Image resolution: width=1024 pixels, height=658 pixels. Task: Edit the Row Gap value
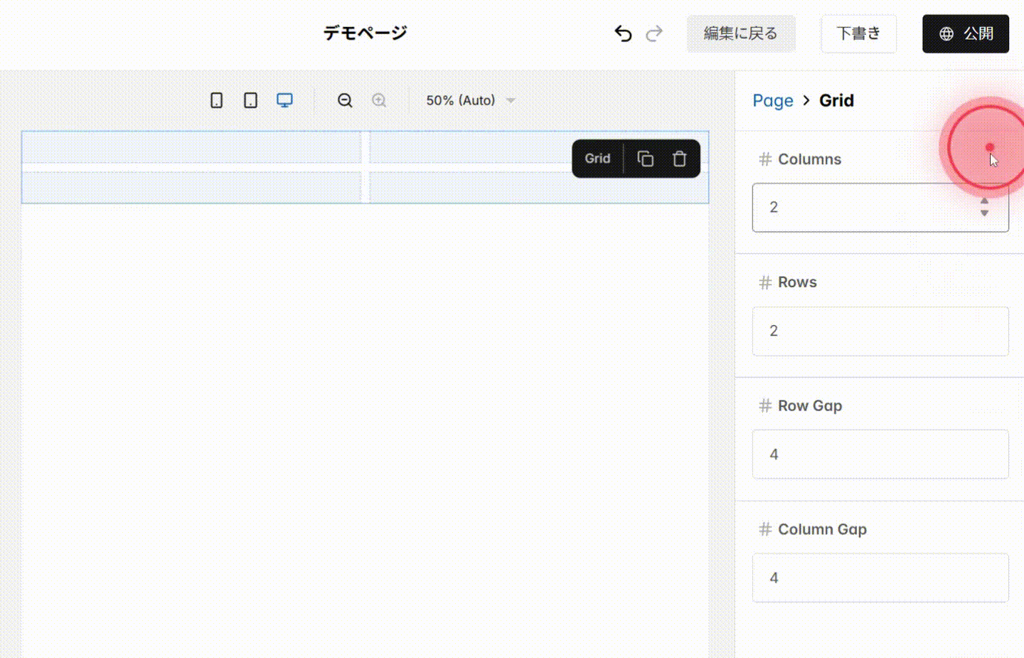pyautogui.click(x=880, y=455)
